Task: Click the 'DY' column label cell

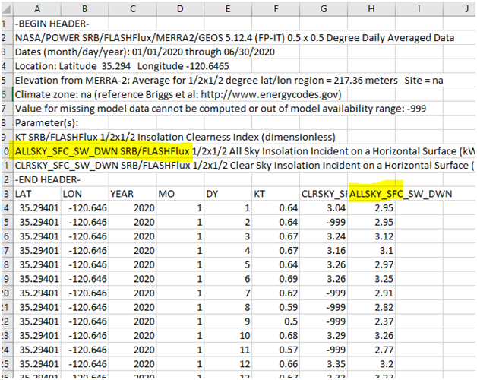Action: [x=228, y=194]
